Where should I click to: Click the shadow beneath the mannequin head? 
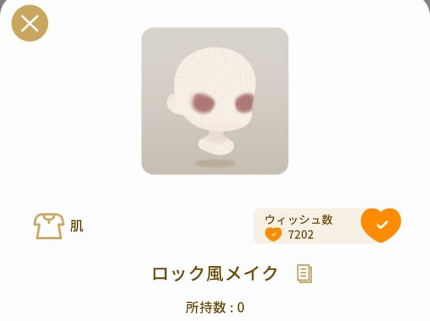[x=215, y=163]
